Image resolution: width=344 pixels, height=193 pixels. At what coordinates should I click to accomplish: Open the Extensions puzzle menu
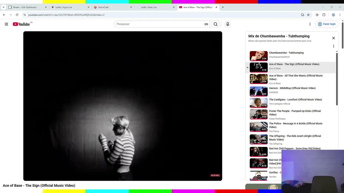point(324,15)
